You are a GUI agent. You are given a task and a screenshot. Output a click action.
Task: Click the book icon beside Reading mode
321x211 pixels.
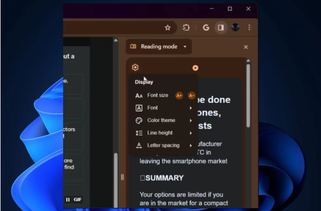[133, 46]
